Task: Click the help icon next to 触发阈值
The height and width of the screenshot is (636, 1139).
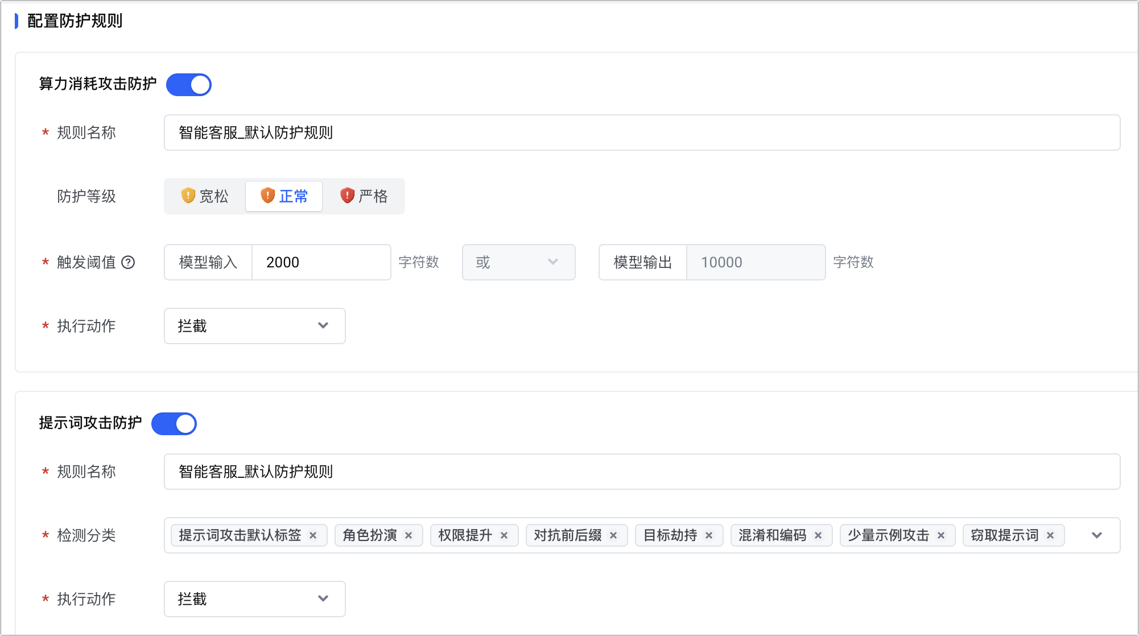Action: tap(129, 262)
